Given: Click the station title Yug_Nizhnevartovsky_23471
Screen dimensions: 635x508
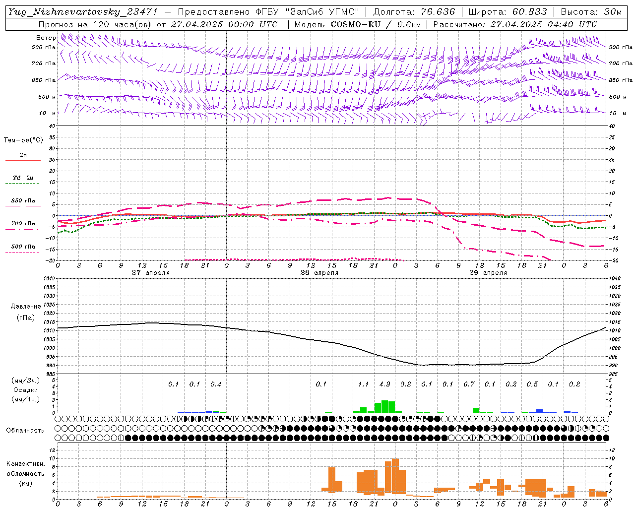Looking at the screenshot, I should 82,12.
